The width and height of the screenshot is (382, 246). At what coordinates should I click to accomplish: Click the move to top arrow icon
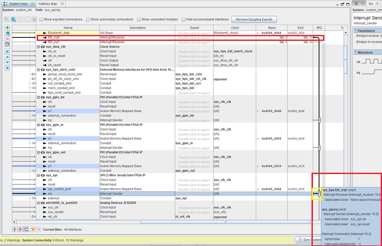pos(7,51)
